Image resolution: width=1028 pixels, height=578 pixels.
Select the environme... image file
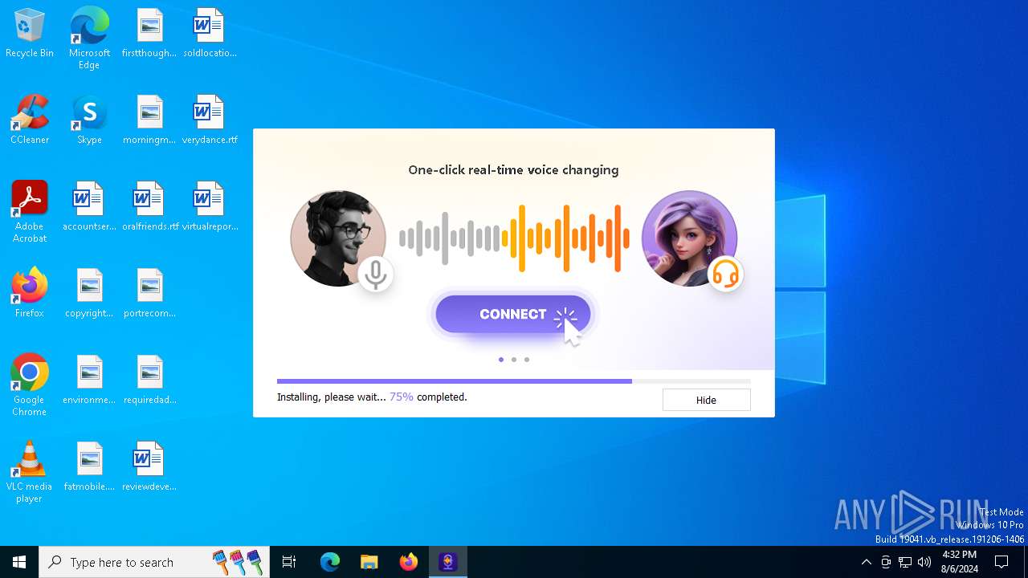89,381
